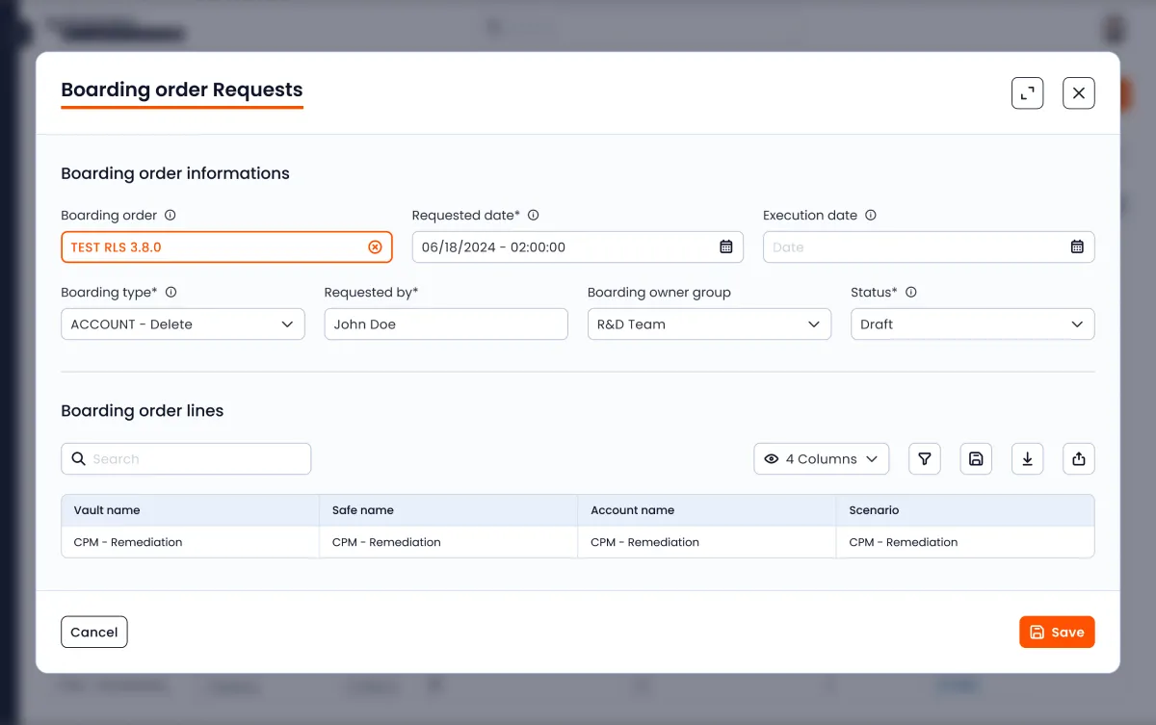Expand the dialog to full screen
This screenshot has height=725, width=1156.
(1028, 93)
